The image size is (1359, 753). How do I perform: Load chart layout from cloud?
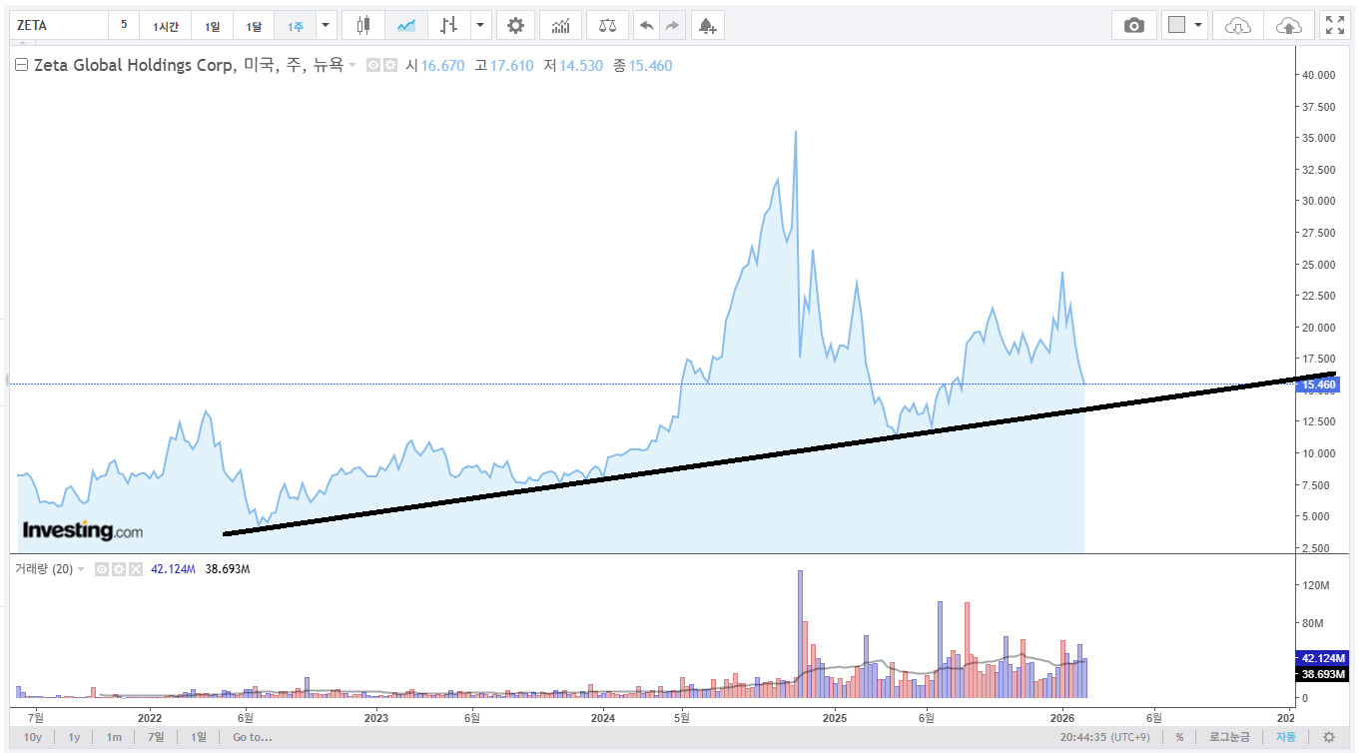pyautogui.click(x=1238, y=26)
